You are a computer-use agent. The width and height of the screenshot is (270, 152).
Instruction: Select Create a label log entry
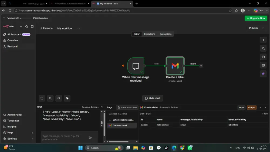[122, 126]
